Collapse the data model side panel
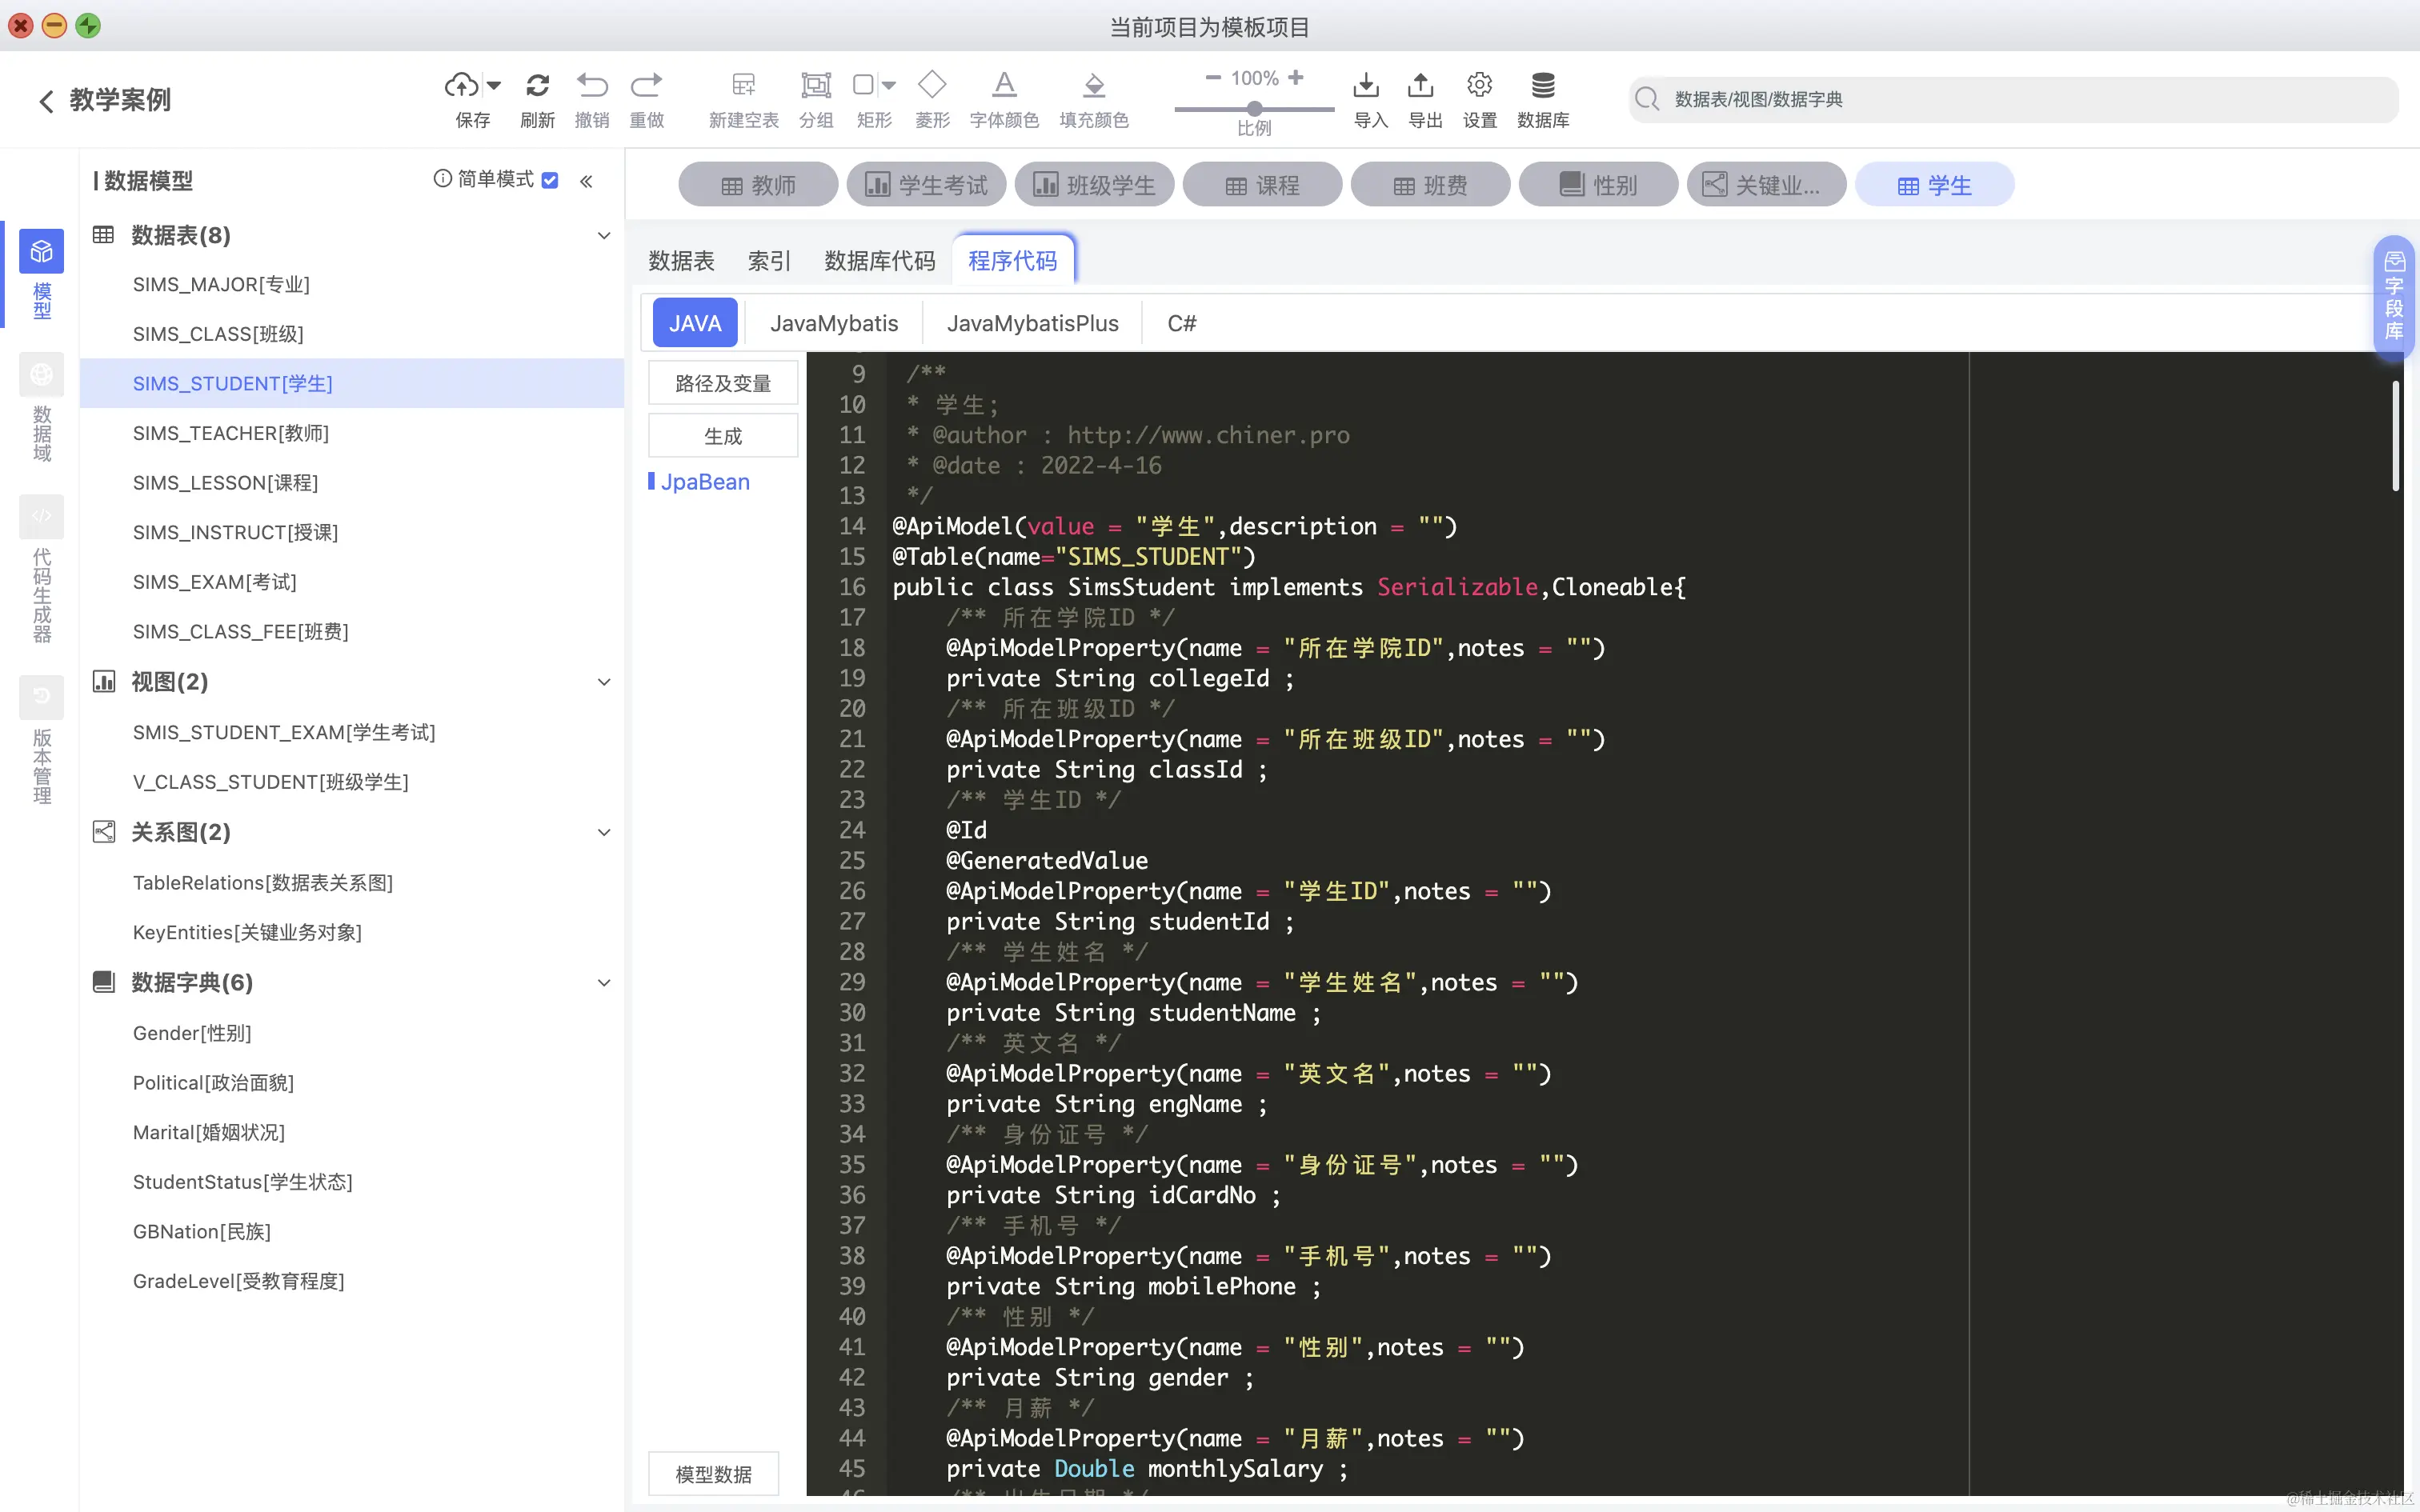 [586, 181]
